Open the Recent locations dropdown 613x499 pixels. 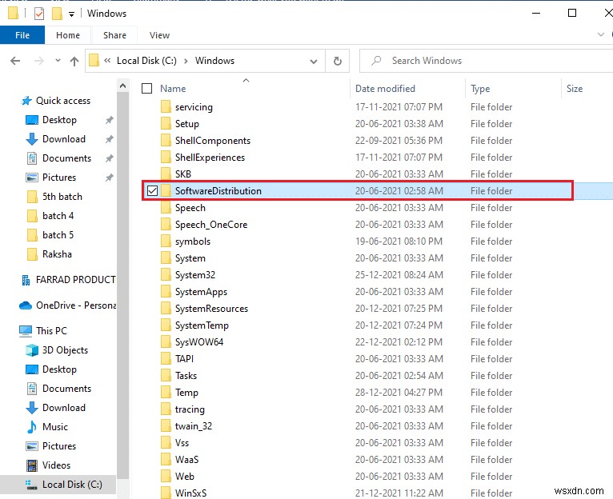(x=58, y=61)
